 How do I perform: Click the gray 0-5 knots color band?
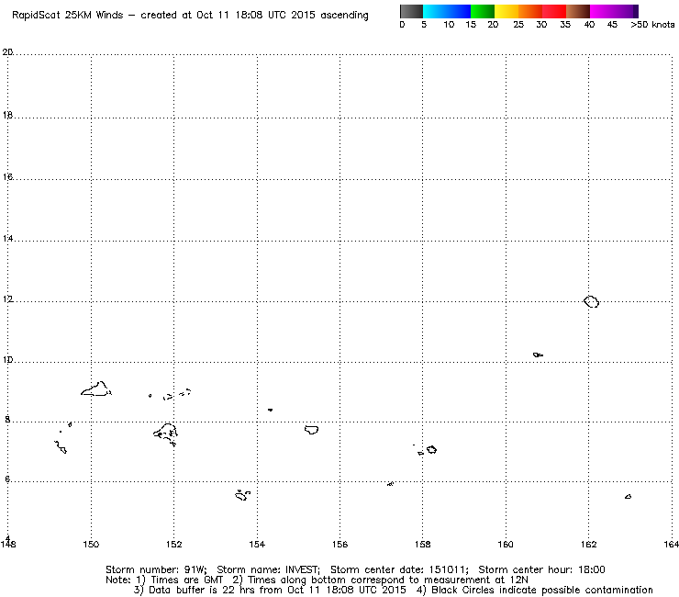pos(411,11)
